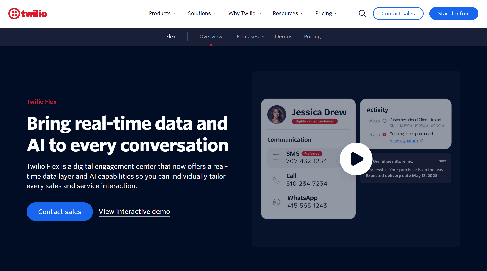Select Pricing in the Flex sub-navigation
Viewport: 487px width, 271px height.
[312, 37]
